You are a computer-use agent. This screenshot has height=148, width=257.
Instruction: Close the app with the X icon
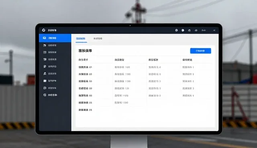(x=214, y=30)
